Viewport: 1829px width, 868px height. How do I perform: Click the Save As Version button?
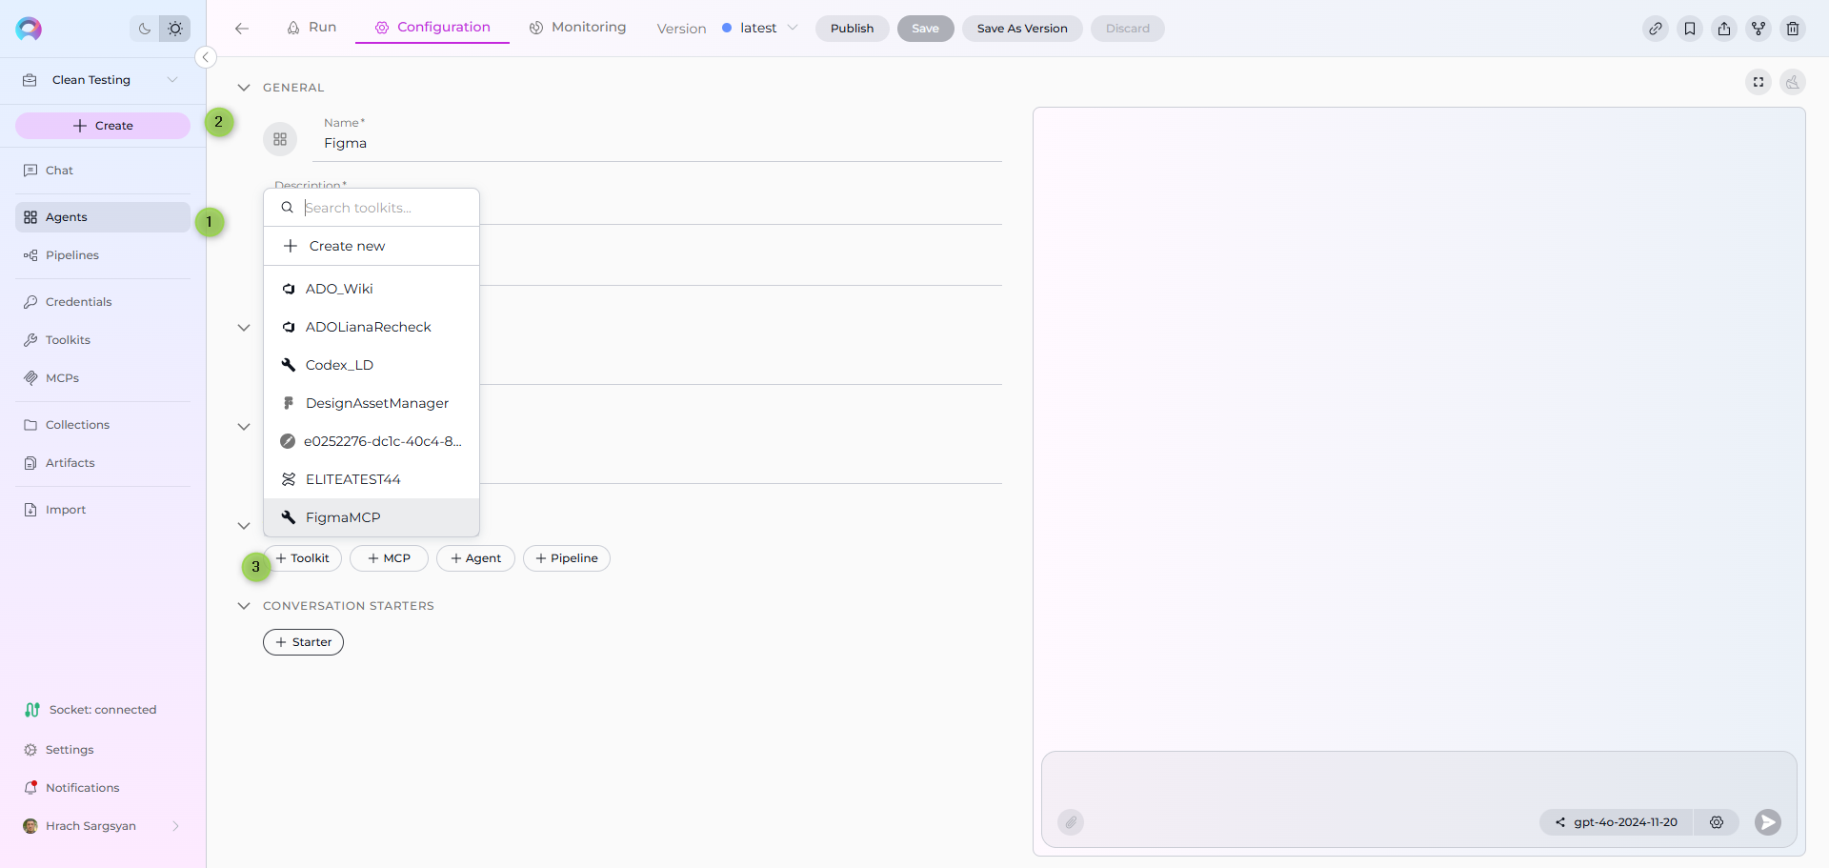coord(1021,29)
